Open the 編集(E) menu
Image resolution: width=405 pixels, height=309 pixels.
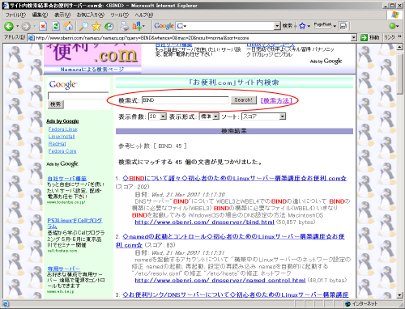pos(40,15)
